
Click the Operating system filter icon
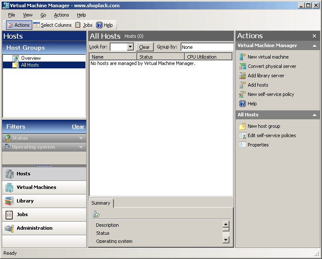[7, 147]
